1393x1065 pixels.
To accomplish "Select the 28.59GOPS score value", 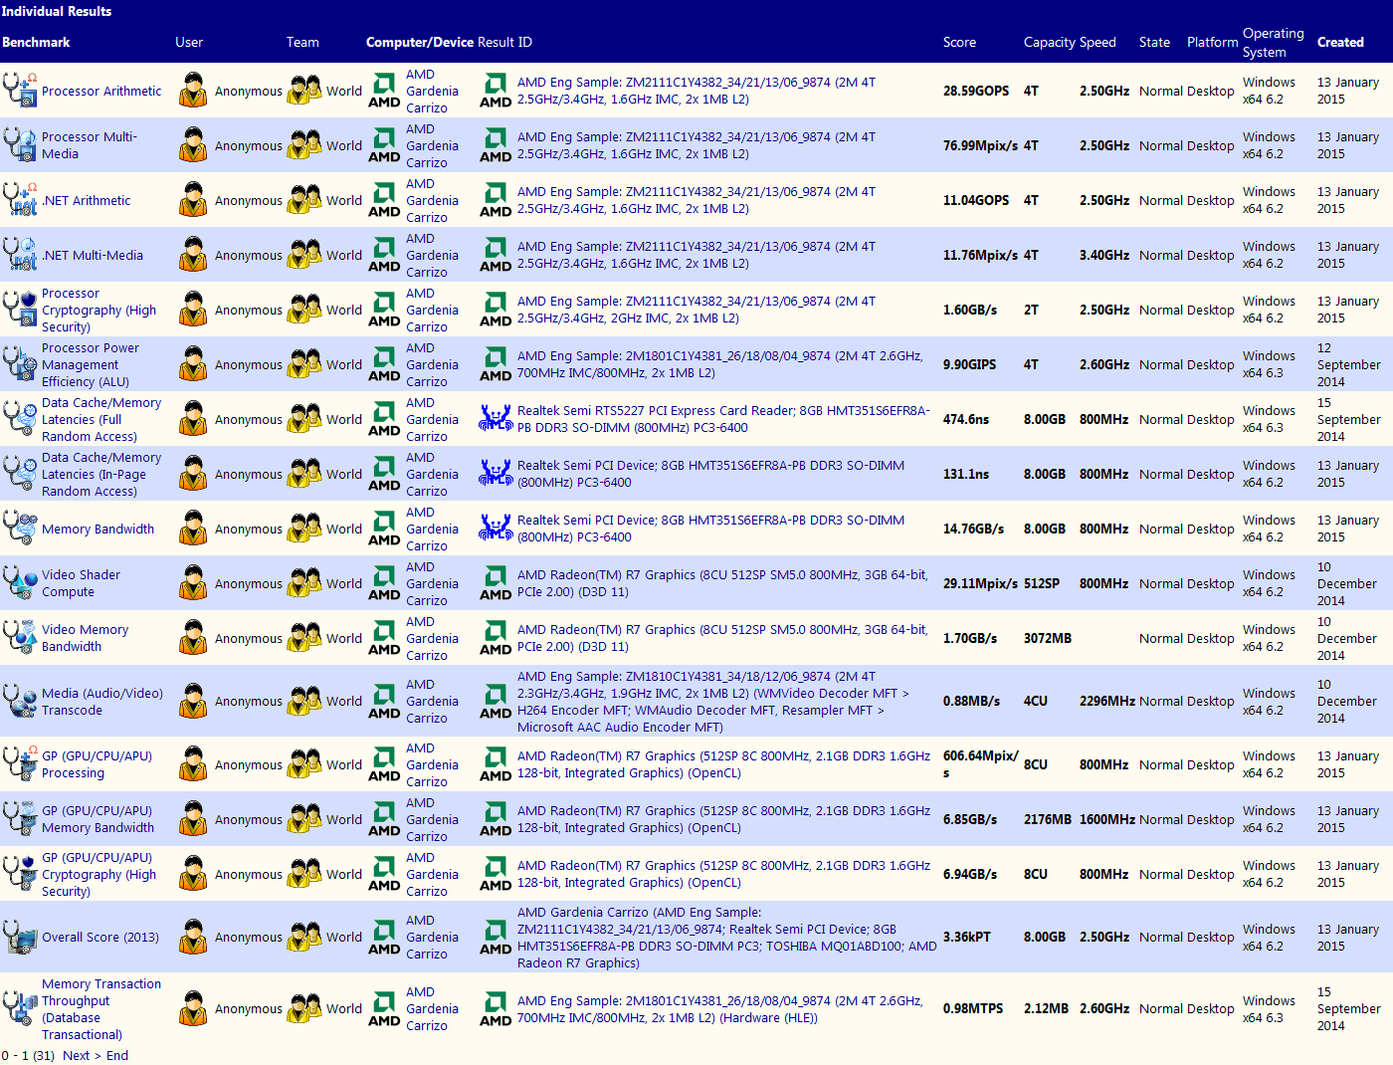I will 976,91.
